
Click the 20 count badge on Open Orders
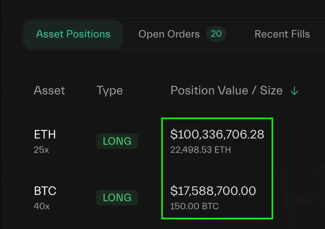click(216, 34)
